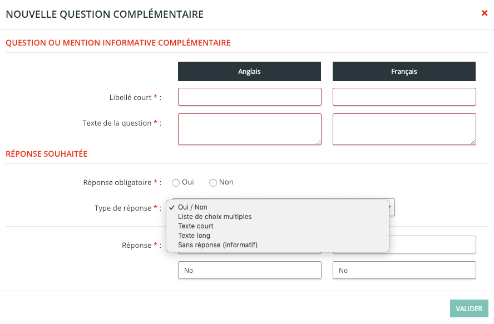Close the Nouvelle question complémentaire dialog
This screenshot has height=324, width=494.
tap(484, 13)
